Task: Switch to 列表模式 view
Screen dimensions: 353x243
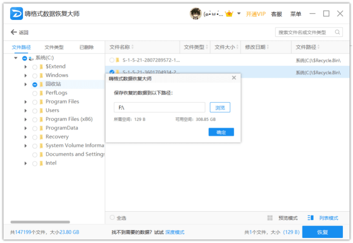Action: [328, 218]
